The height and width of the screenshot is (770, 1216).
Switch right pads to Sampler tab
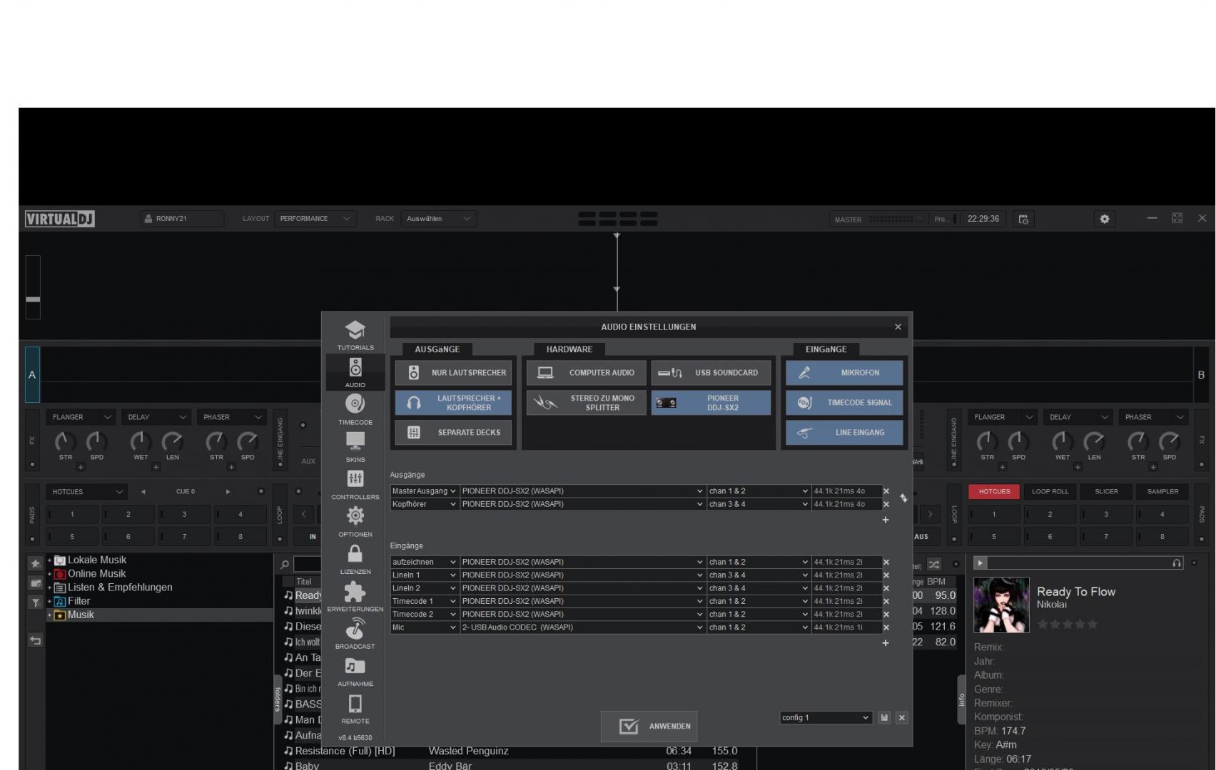click(1162, 492)
